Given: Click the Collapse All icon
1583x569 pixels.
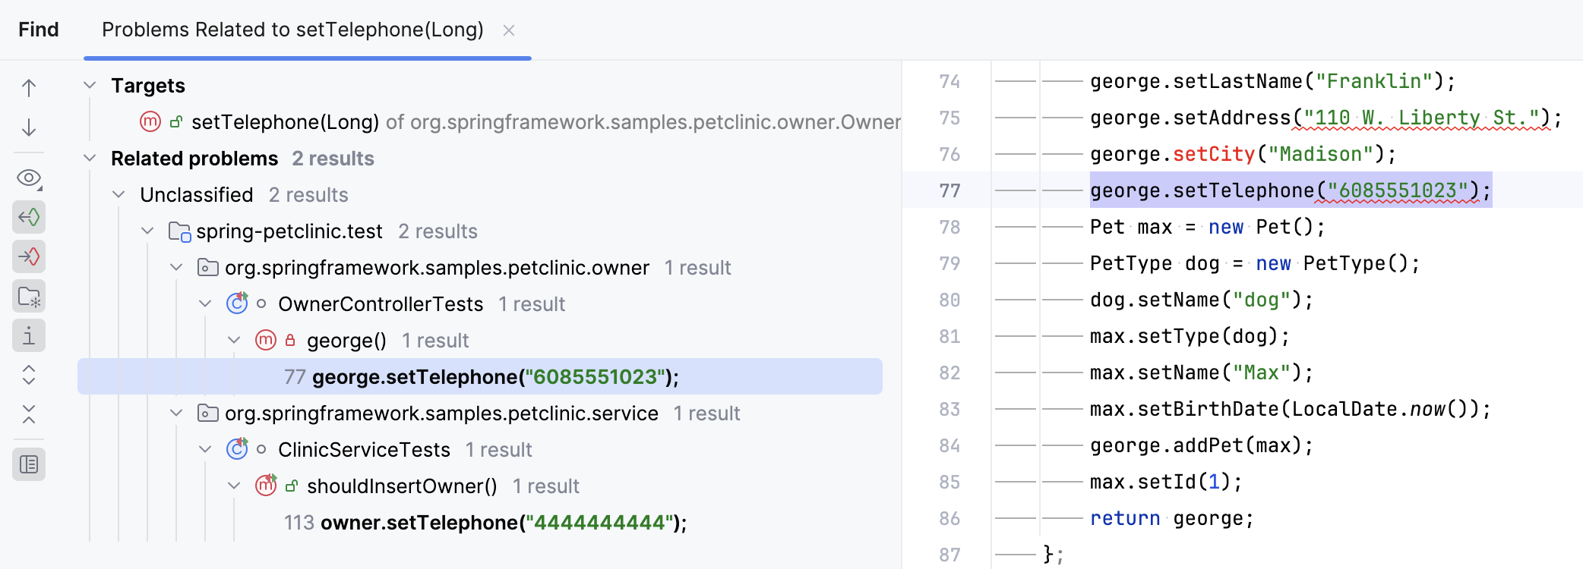Looking at the screenshot, I should pyautogui.click(x=29, y=414).
